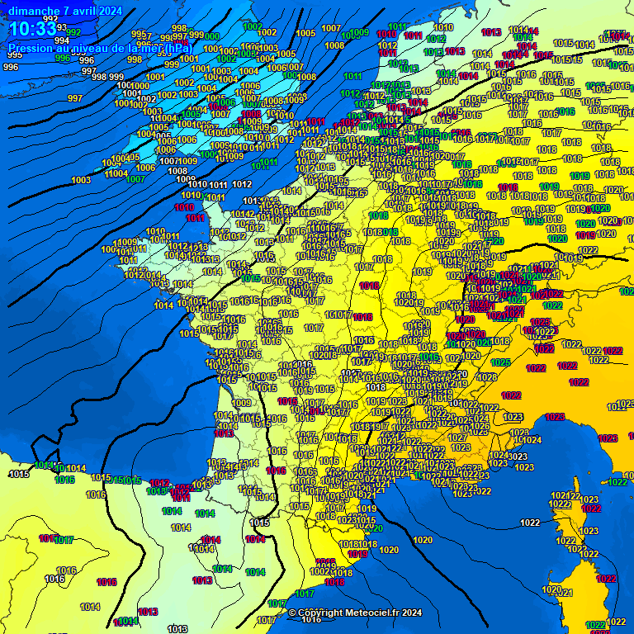Click the green 1025 pressure reading
Screen dimensions: 634x634
pos(500,362)
